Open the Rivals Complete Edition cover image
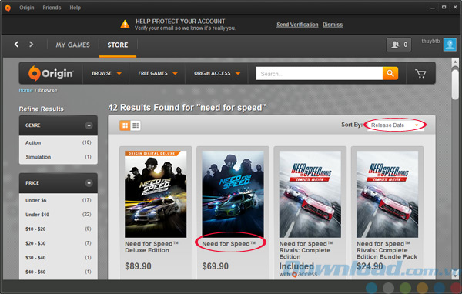The width and height of the screenshot is (462, 294). pyautogui.click(x=310, y=194)
